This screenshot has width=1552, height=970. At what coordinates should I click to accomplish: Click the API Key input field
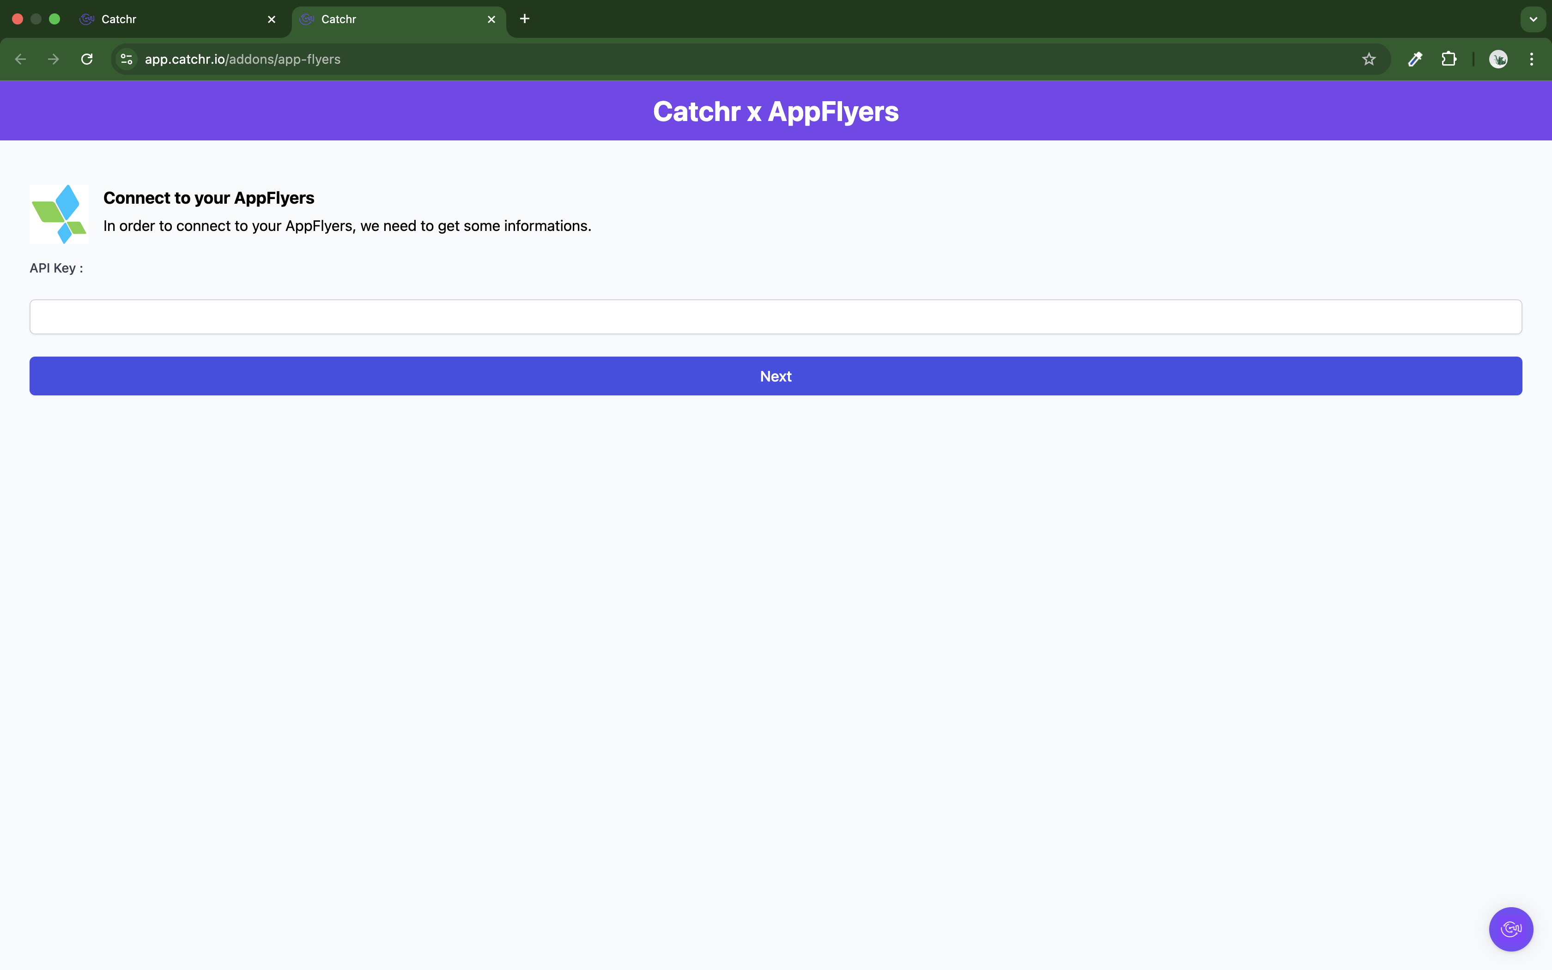click(776, 317)
